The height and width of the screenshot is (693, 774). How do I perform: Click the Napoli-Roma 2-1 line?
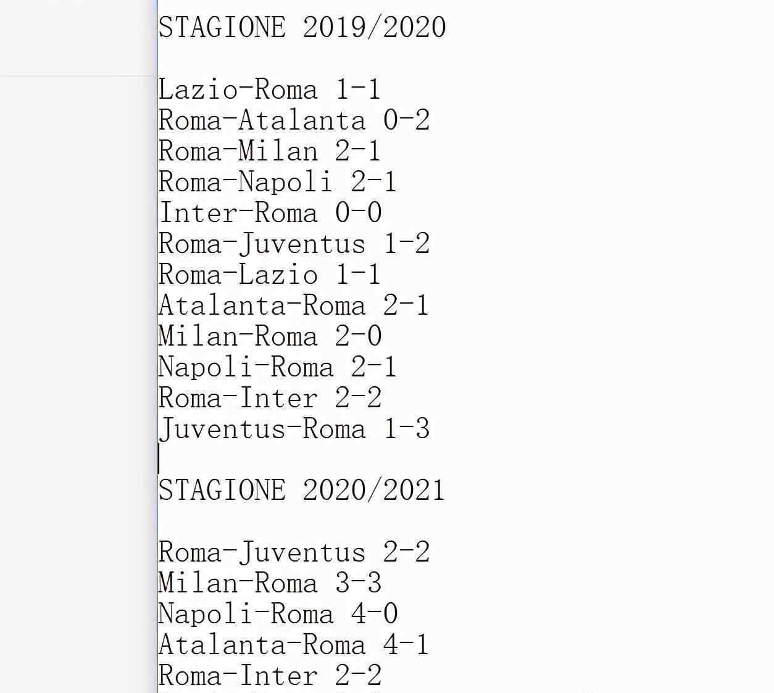278,367
